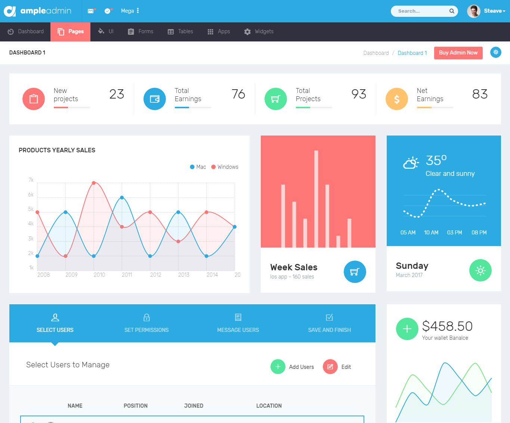Click the green Add Users plus icon
This screenshot has height=423, width=510.
coord(278,367)
